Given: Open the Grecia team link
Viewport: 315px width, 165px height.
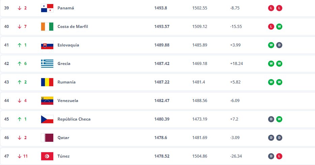Looking at the screenshot, I should [64, 64].
